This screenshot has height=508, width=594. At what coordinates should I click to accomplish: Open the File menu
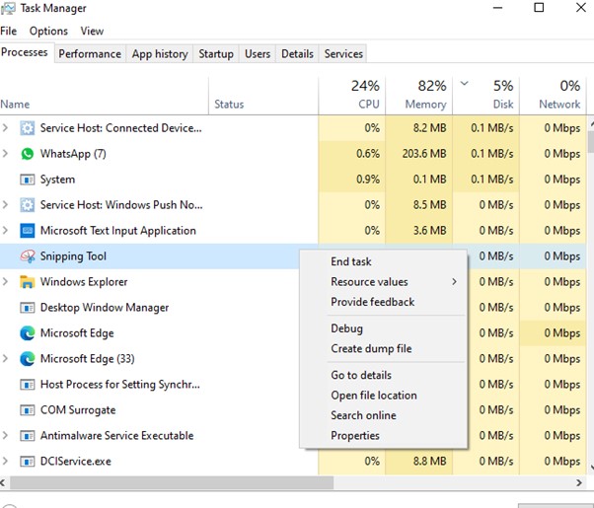click(8, 31)
